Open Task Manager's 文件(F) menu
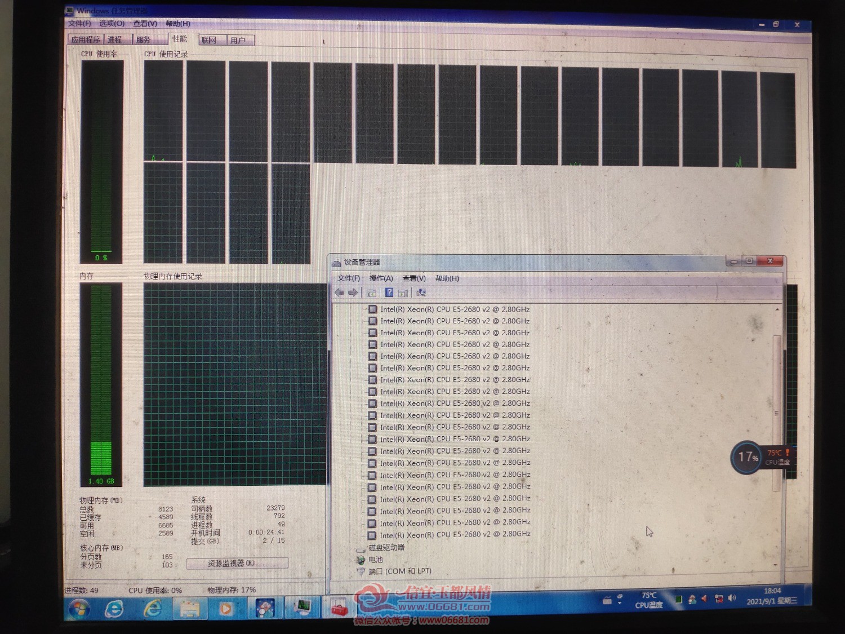This screenshot has width=845, height=634. click(x=79, y=24)
